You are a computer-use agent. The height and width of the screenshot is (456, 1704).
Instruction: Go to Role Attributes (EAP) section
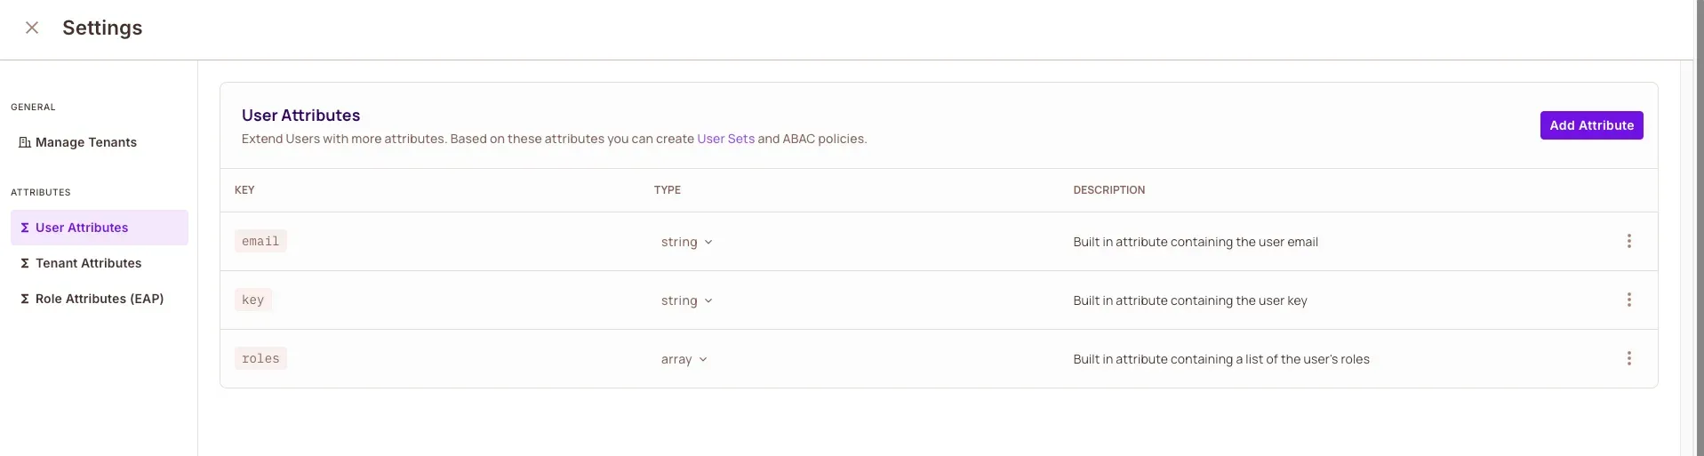coord(100,299)
